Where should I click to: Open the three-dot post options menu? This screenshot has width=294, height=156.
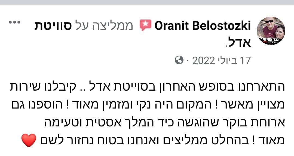[x=15, y=22]
